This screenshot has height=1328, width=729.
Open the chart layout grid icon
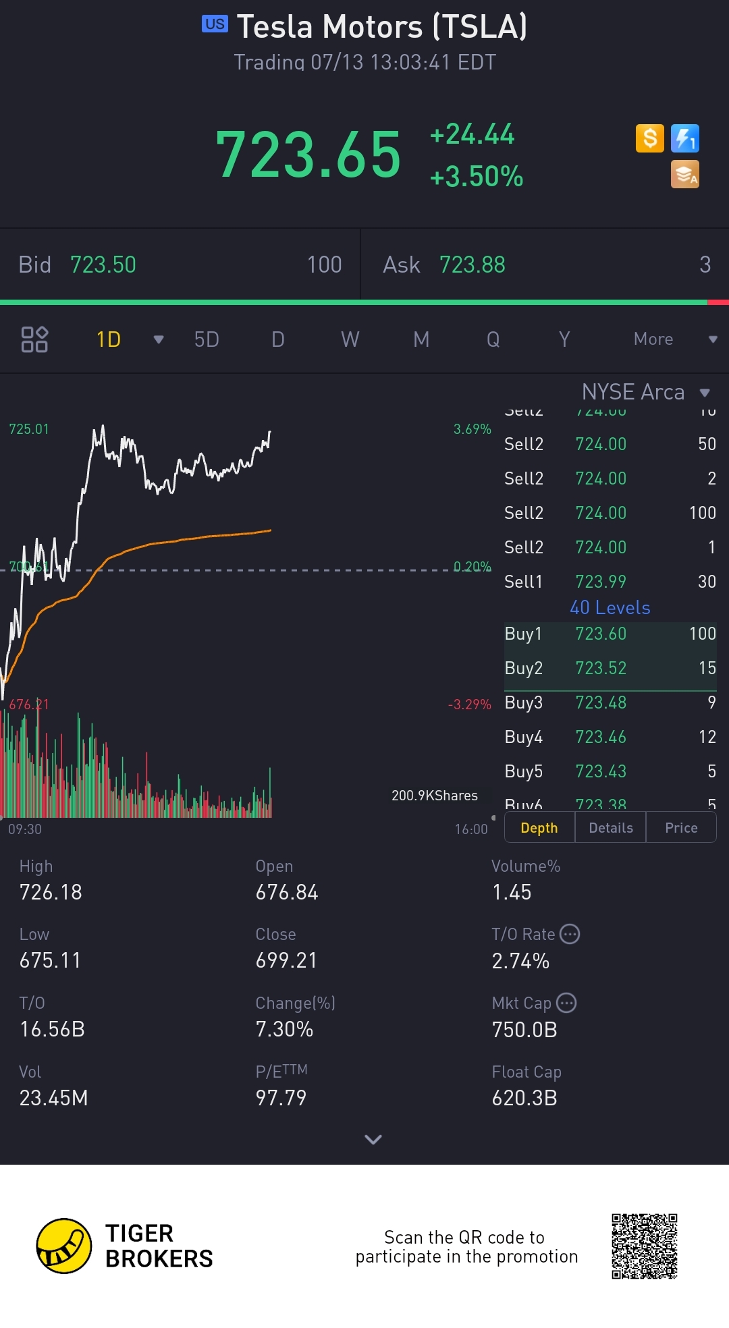click(34, 339)
